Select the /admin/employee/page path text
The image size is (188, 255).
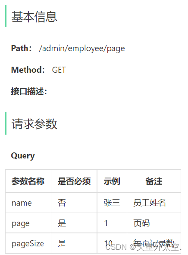[82, 48]
